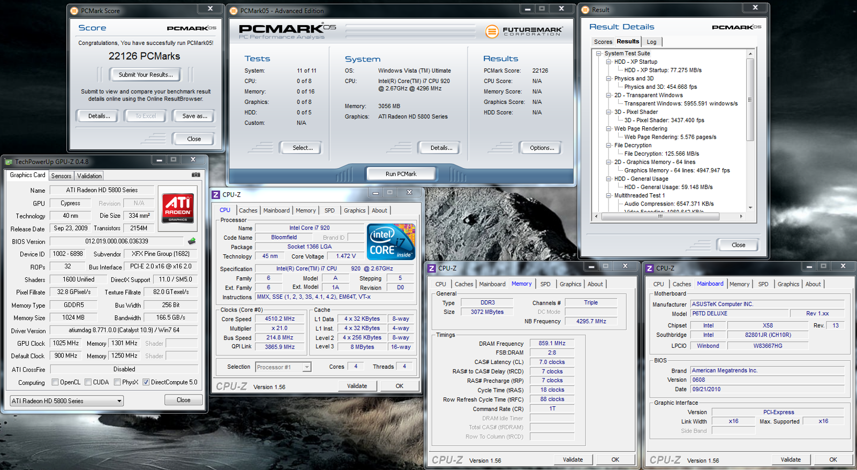Collapse the HDD - General Usage node

tap(609, 179)
